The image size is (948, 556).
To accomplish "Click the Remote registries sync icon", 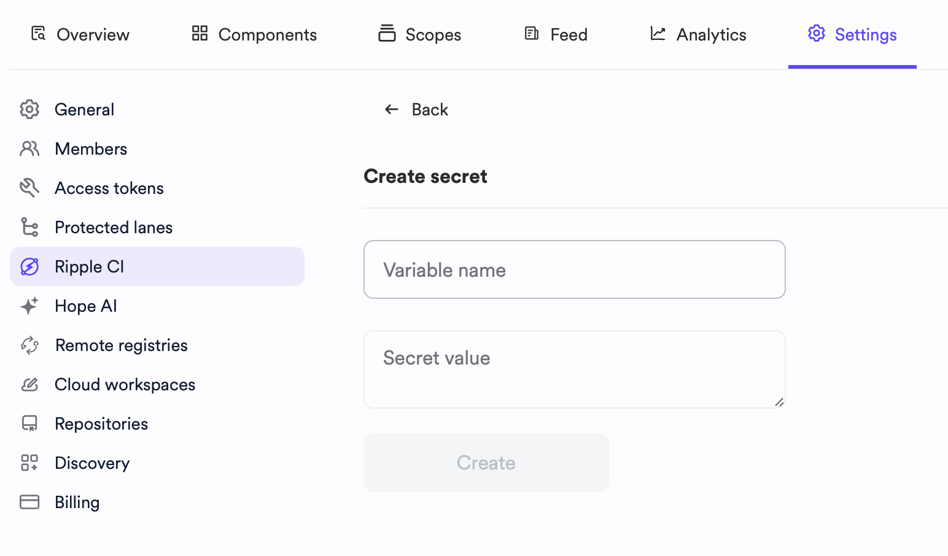I will coord(29,345).
